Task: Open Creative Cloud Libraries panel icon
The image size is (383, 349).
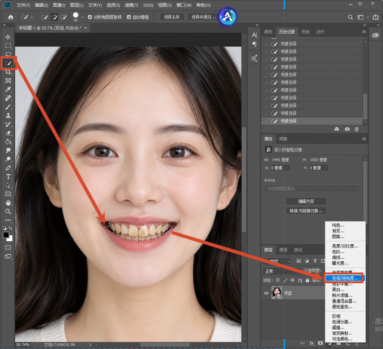Action: (376, 36)
